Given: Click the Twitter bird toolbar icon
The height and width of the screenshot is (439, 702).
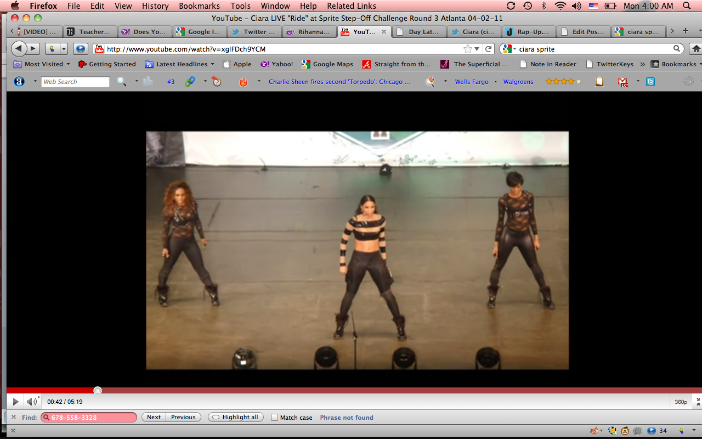Looking at the screenshot, I should (650, 82).
